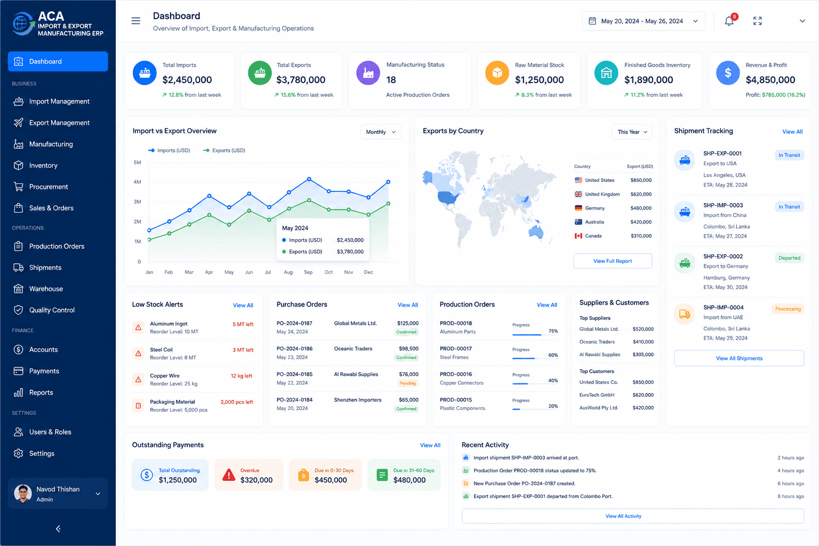
Task: Click the Manufacturing Status factory icon
Action: pyautogui.click(x=368, y=73)
